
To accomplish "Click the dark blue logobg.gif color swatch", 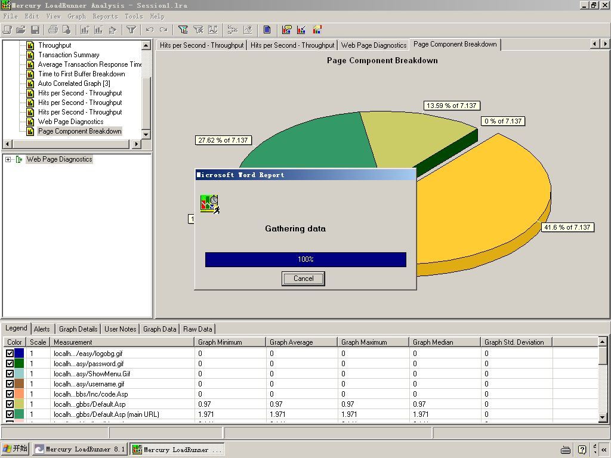I will [x=19, y=353].
